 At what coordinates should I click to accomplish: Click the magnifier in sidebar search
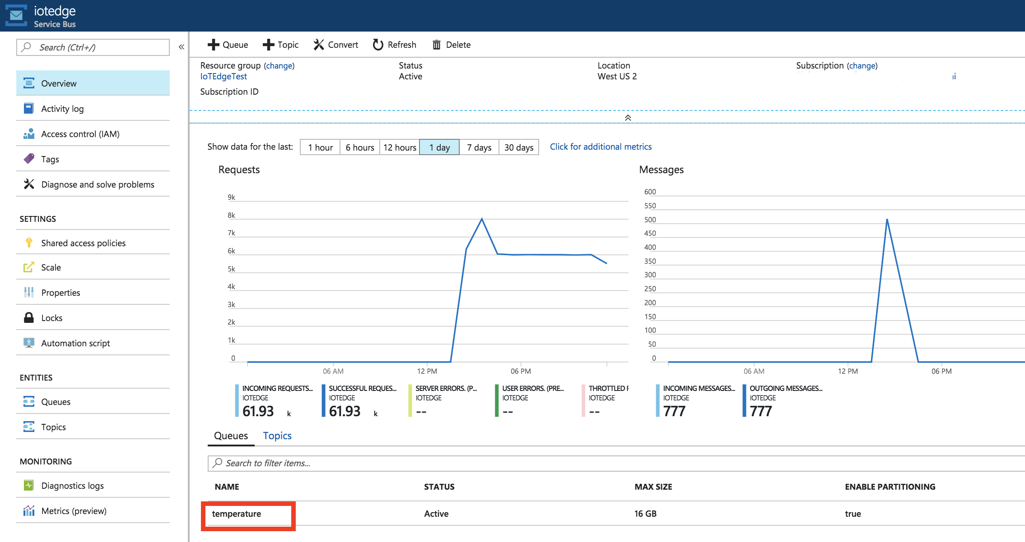27,47
